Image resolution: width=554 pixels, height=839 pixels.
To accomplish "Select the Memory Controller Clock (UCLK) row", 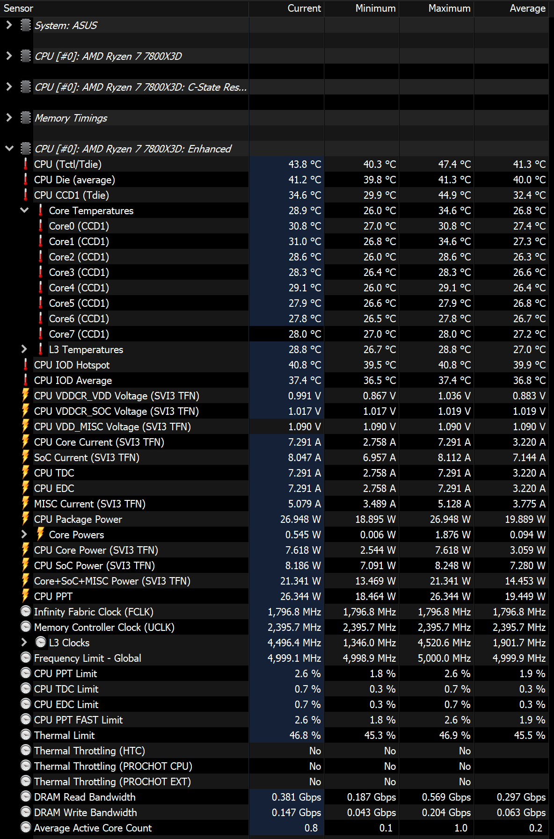I will click(274, 627).
